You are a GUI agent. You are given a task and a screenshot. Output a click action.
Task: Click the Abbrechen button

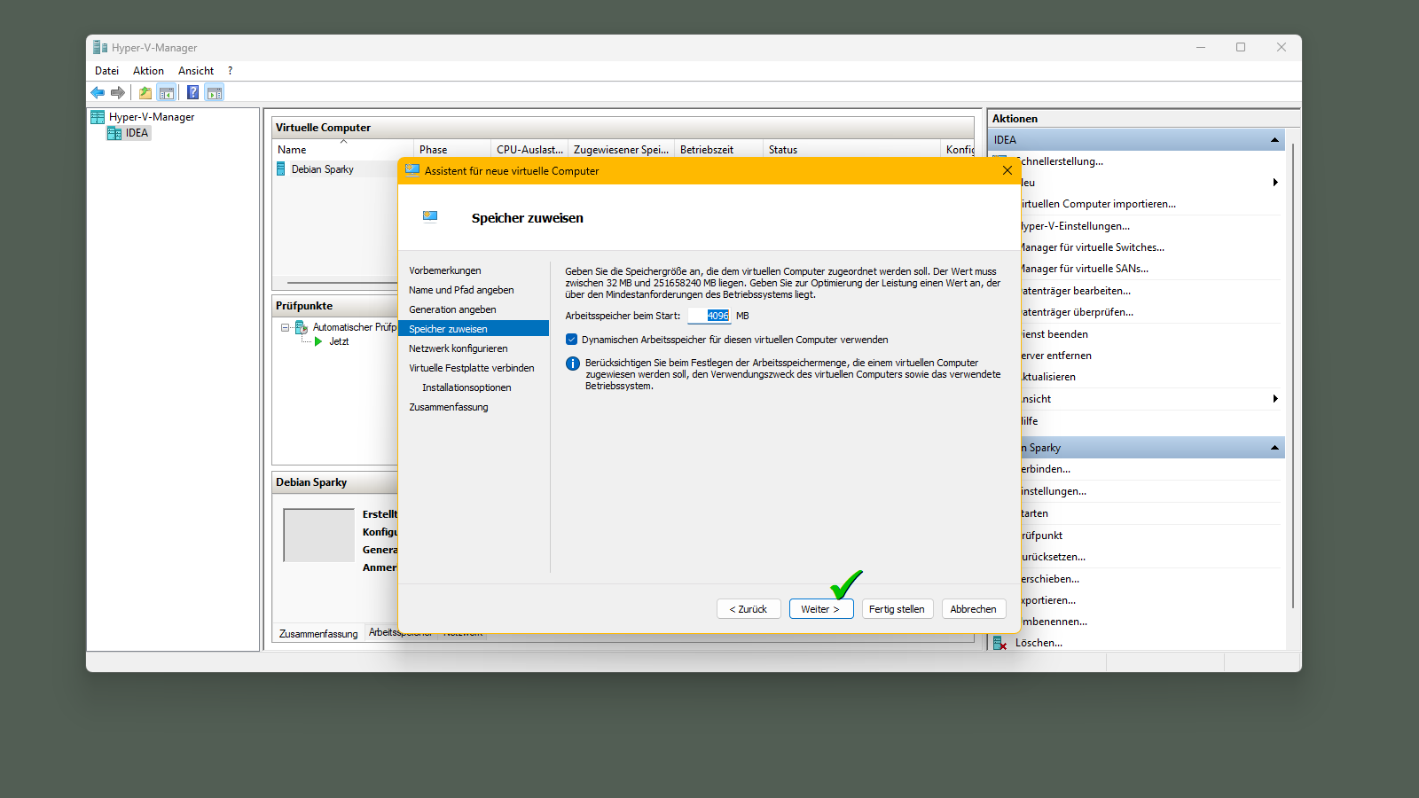point(973,609)
